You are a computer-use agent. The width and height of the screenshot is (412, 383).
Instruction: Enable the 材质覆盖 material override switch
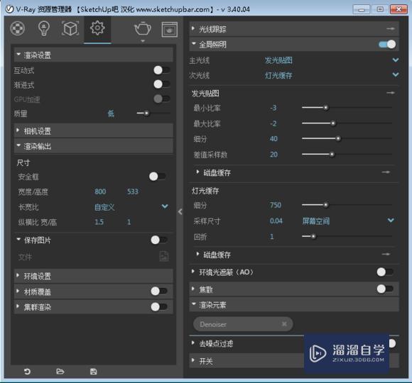point(159,291)
